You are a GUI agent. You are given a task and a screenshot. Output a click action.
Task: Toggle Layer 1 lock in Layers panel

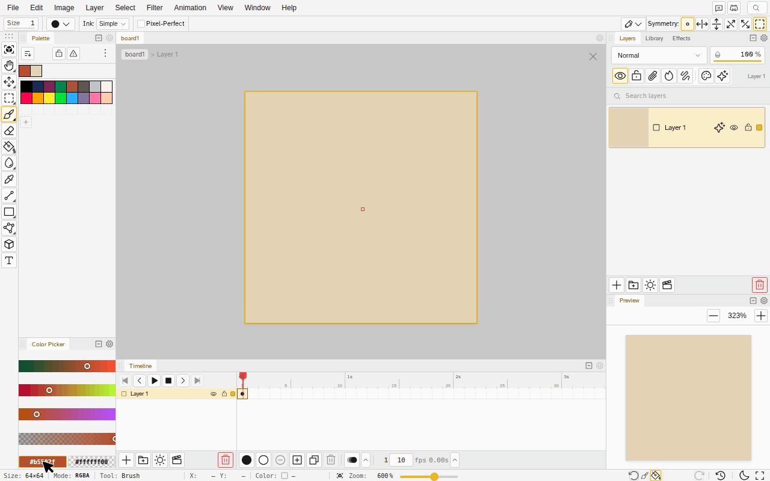pyautogui.click(x=748, y=127)
